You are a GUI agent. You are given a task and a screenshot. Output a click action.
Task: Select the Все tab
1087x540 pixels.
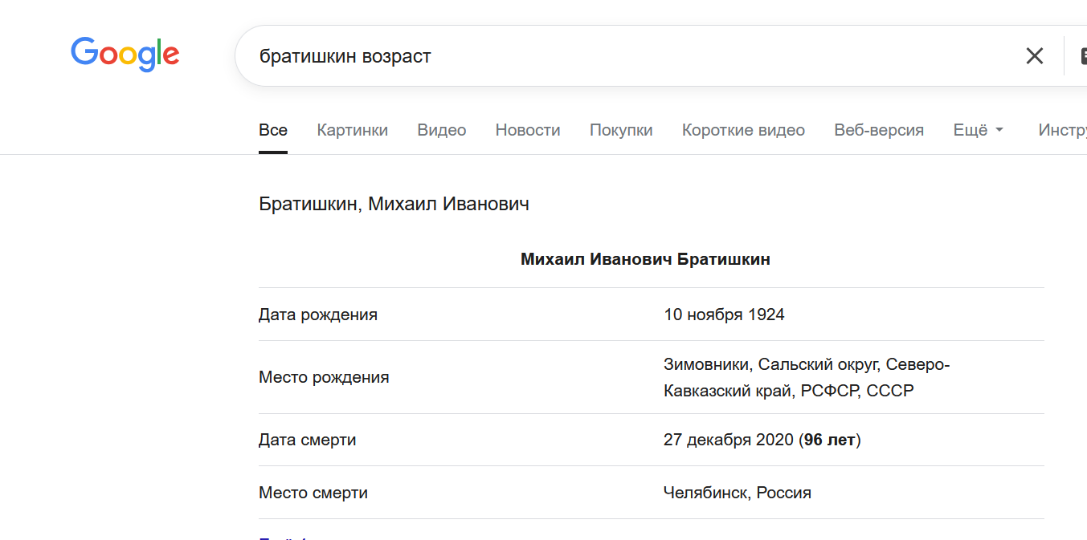point(273,130)
